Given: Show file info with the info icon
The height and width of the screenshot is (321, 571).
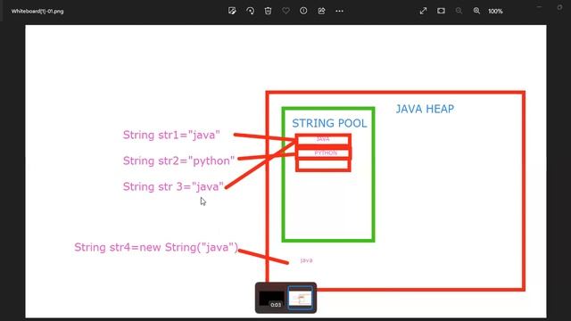Looking at the screenshot, I should click(x=303, y=11).
